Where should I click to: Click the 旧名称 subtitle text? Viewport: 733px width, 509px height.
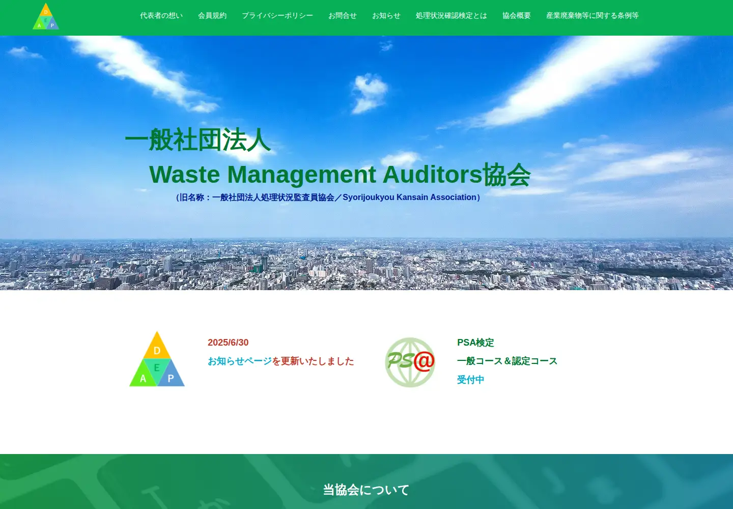click(x=328, y=197)
